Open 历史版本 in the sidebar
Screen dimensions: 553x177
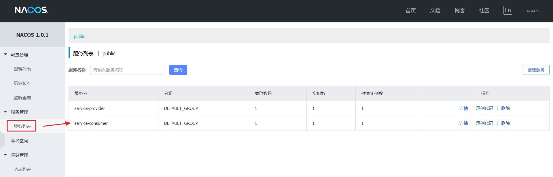22,83
